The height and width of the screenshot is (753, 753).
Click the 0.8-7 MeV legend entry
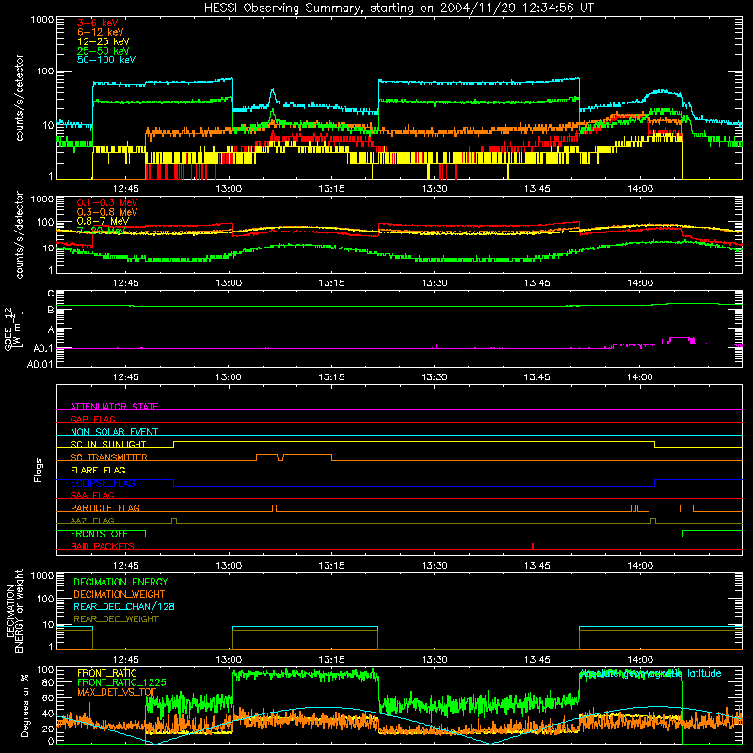coord(103,221)
